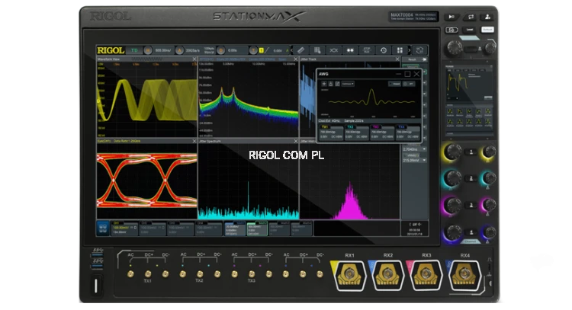Image resolution: width=572 pixels, height=310 pixels.
Task: Tap the front-panel power button
Action: click(96, 285)
